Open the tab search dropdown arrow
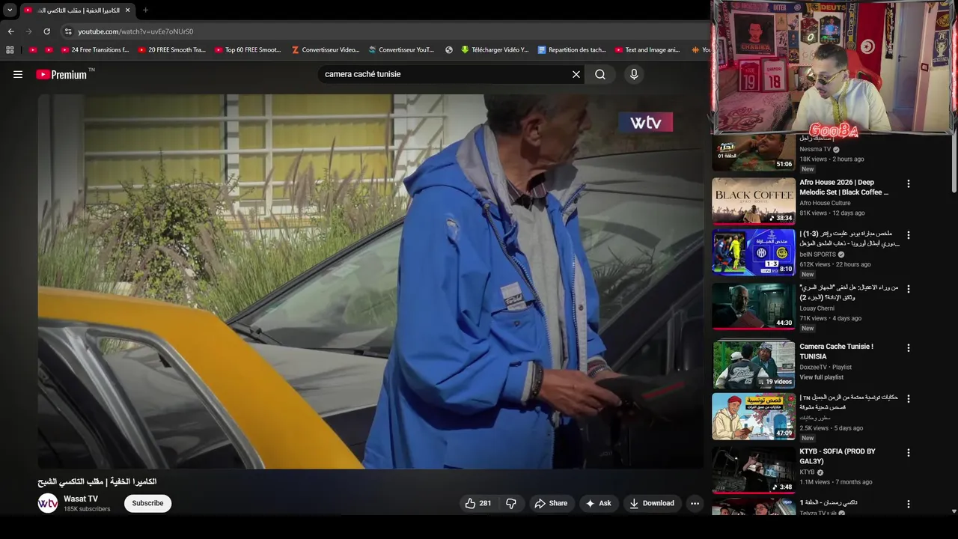Screen dimensions: 958x539 click(x=10, y=10)
